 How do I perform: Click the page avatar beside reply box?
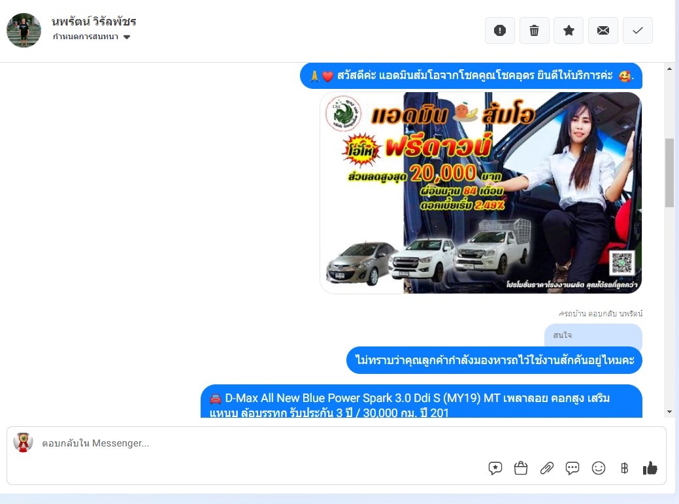[24, 443]
